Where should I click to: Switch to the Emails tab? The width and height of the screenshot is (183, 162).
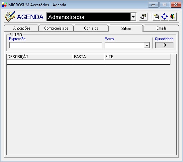click(x=161, y=28)
